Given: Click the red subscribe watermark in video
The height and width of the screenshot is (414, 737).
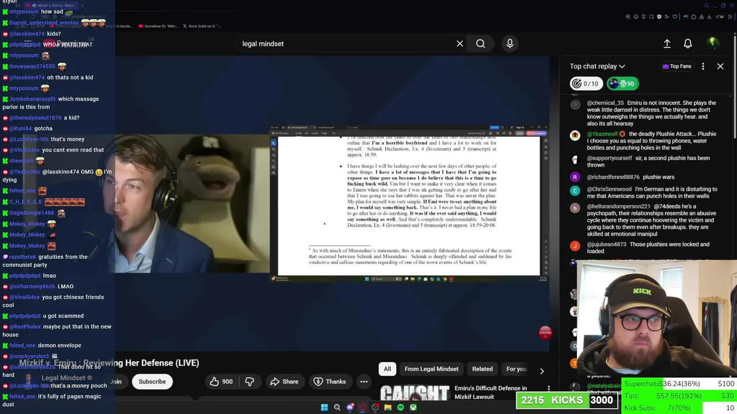Looking at the screenshot, I should click(x=545, y=332).
